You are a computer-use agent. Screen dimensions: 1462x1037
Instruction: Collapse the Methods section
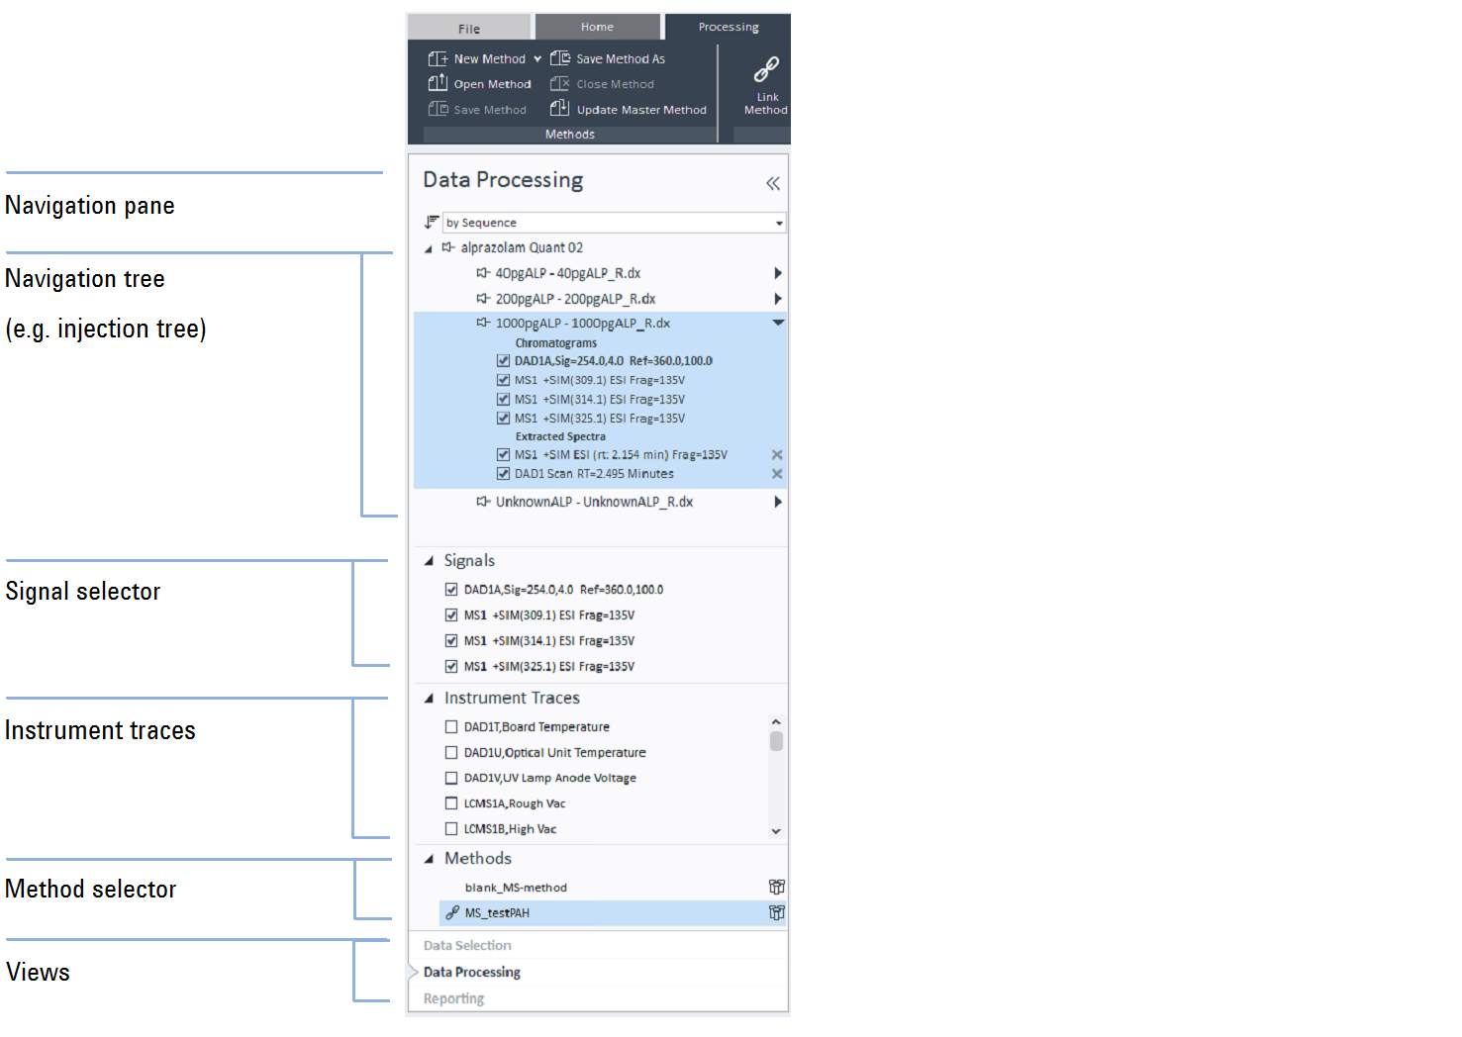429,859
